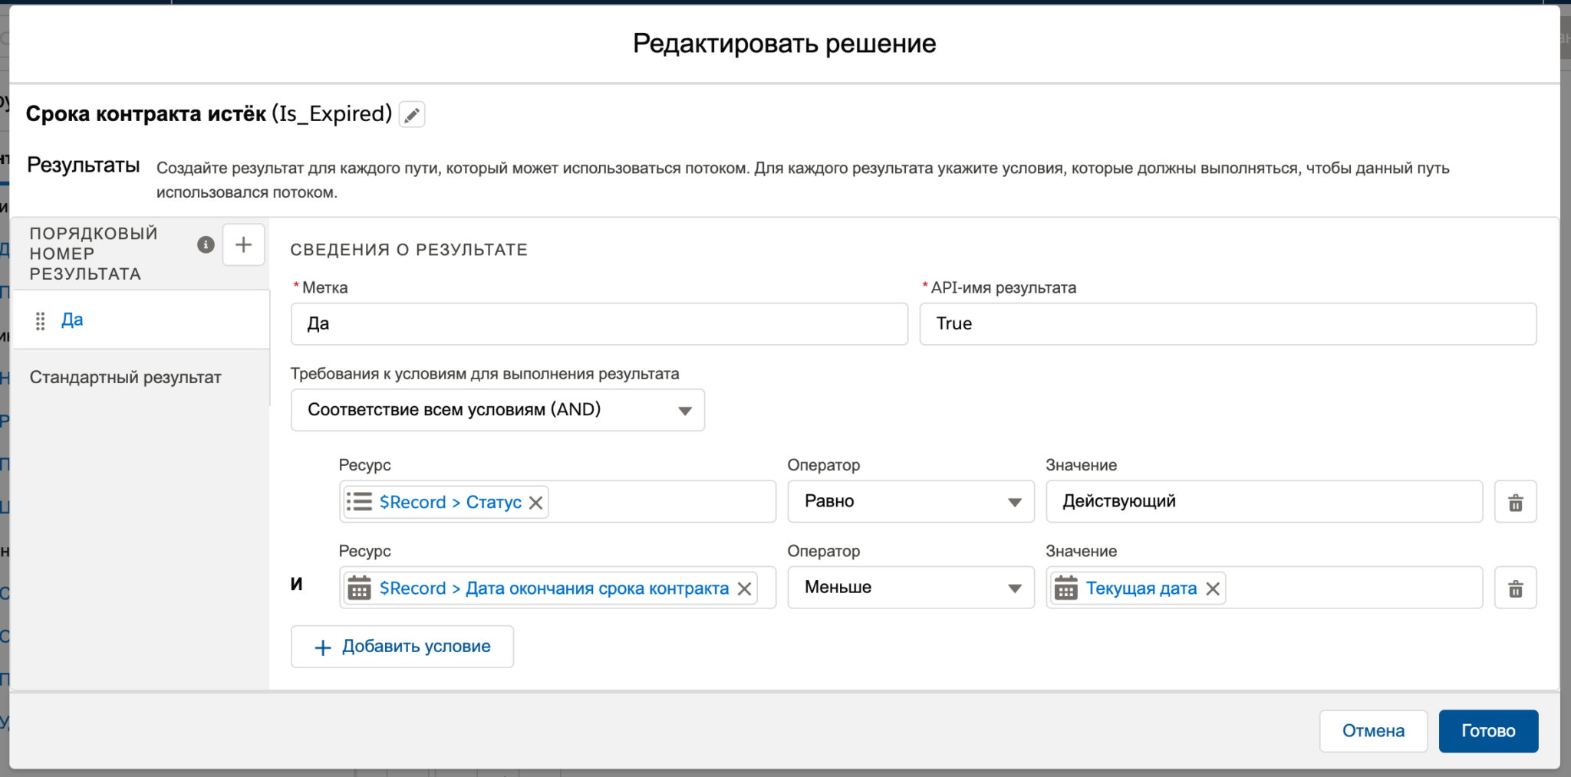Grab the drag handle beside the Да result
1571x777 pixels.
pyautogui.click(x=41, y=321)
